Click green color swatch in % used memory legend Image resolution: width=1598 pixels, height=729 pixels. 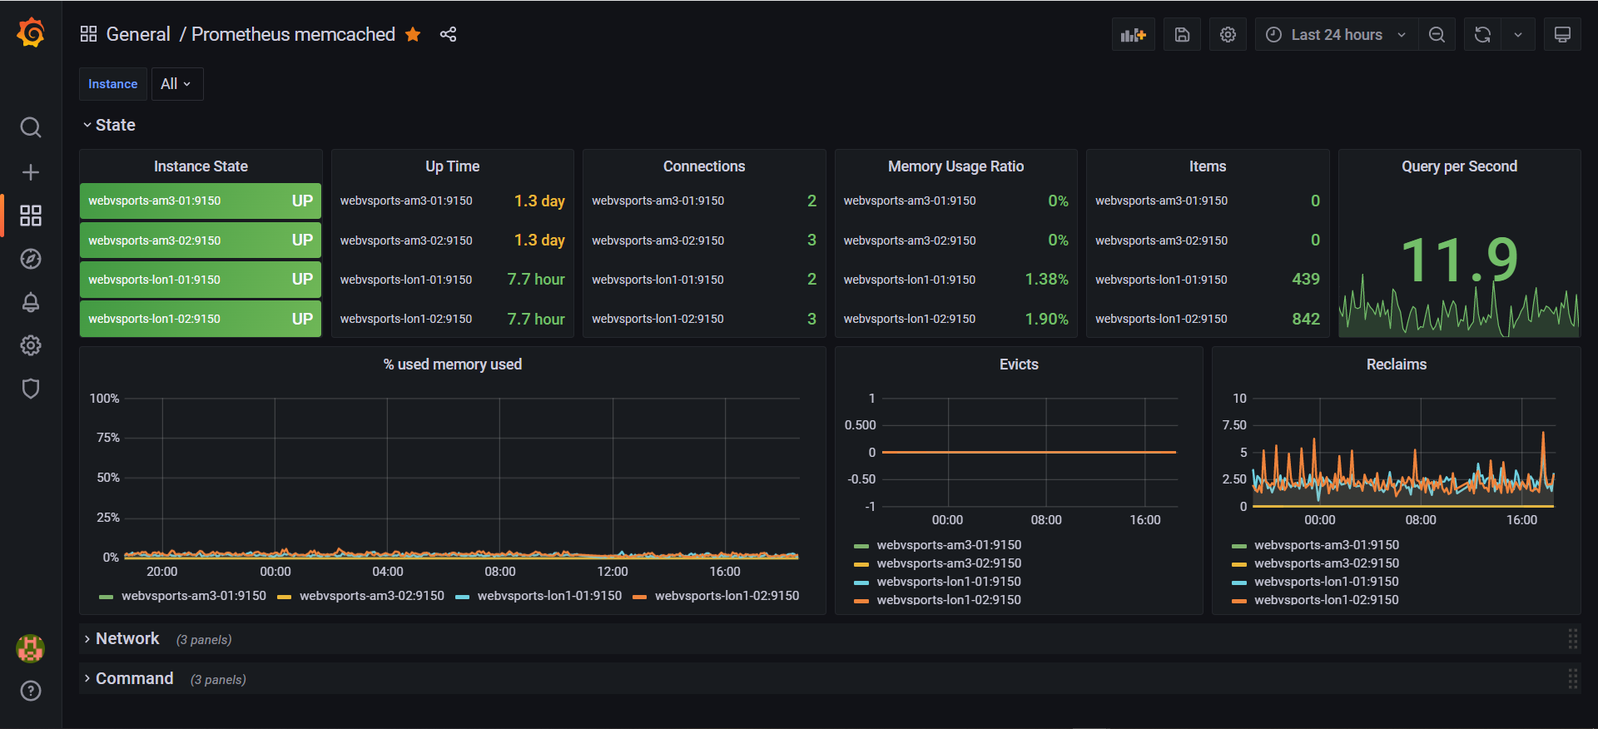(106, 597)
